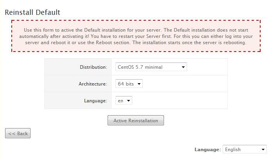Expand the Architecture dropdown arrow
The width and height of the screenshot is (270, 157).
[x=139, y=84]
